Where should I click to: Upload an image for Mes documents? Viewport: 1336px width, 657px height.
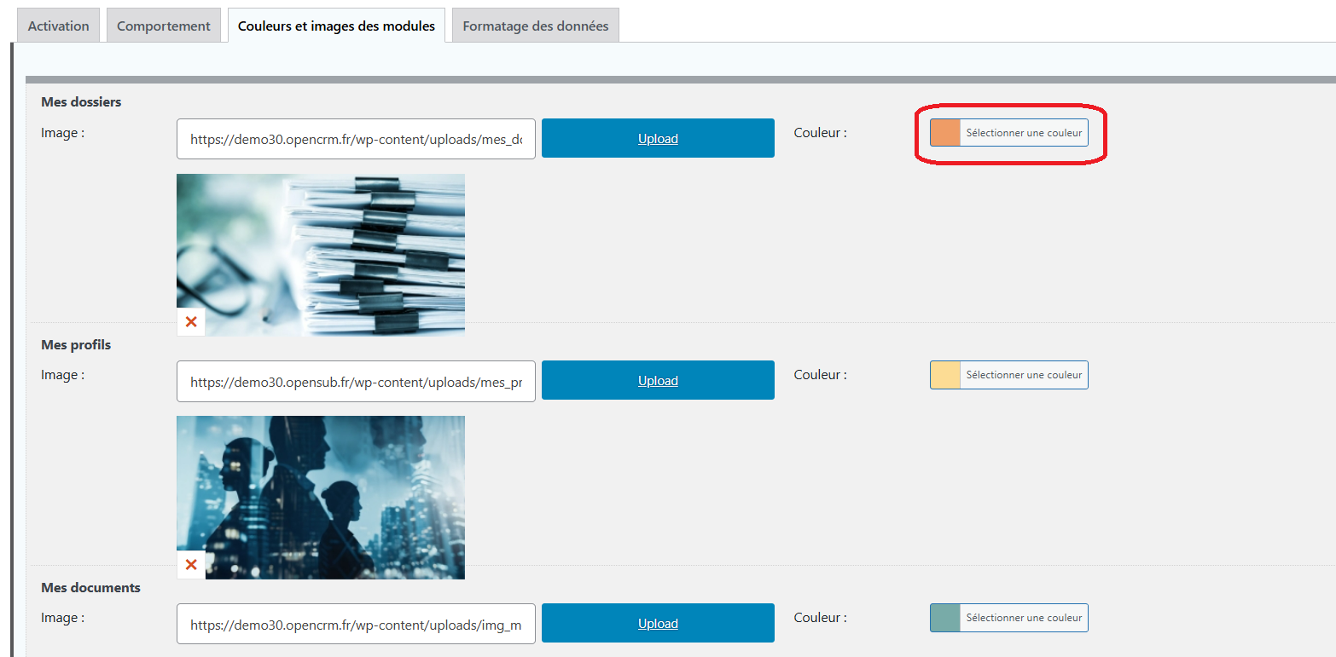click(x=658, y=624)
